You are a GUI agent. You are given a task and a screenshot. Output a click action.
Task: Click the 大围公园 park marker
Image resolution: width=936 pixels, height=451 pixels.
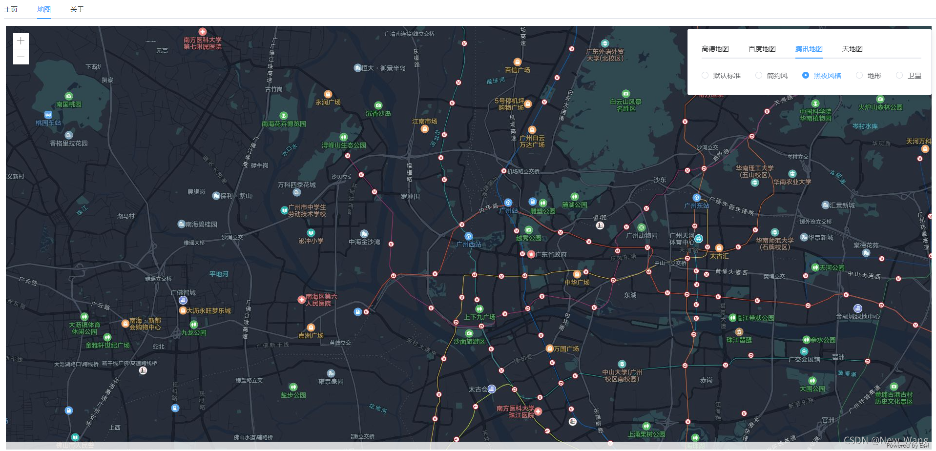(812, 381)
